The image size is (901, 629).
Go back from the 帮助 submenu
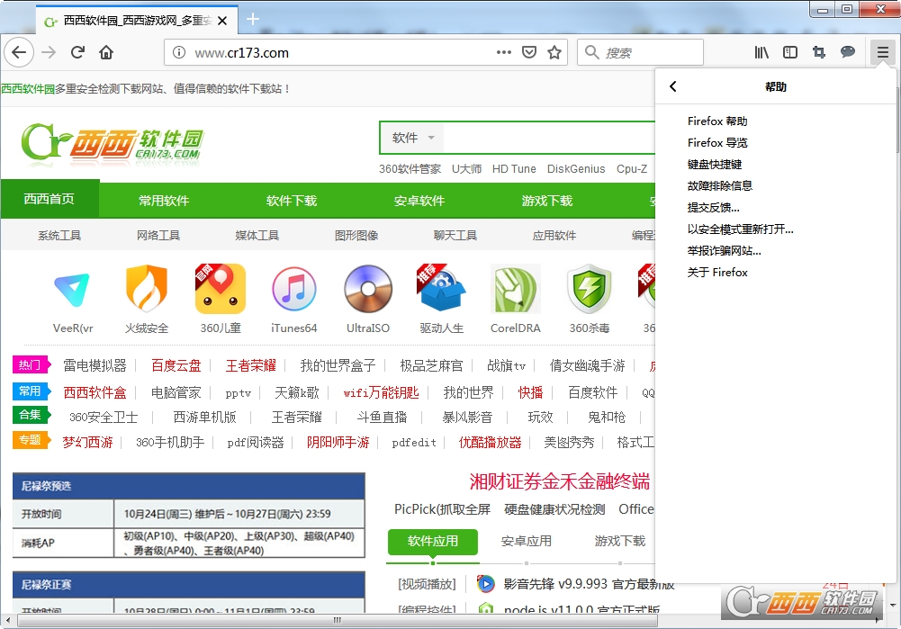tap(673, 86)
